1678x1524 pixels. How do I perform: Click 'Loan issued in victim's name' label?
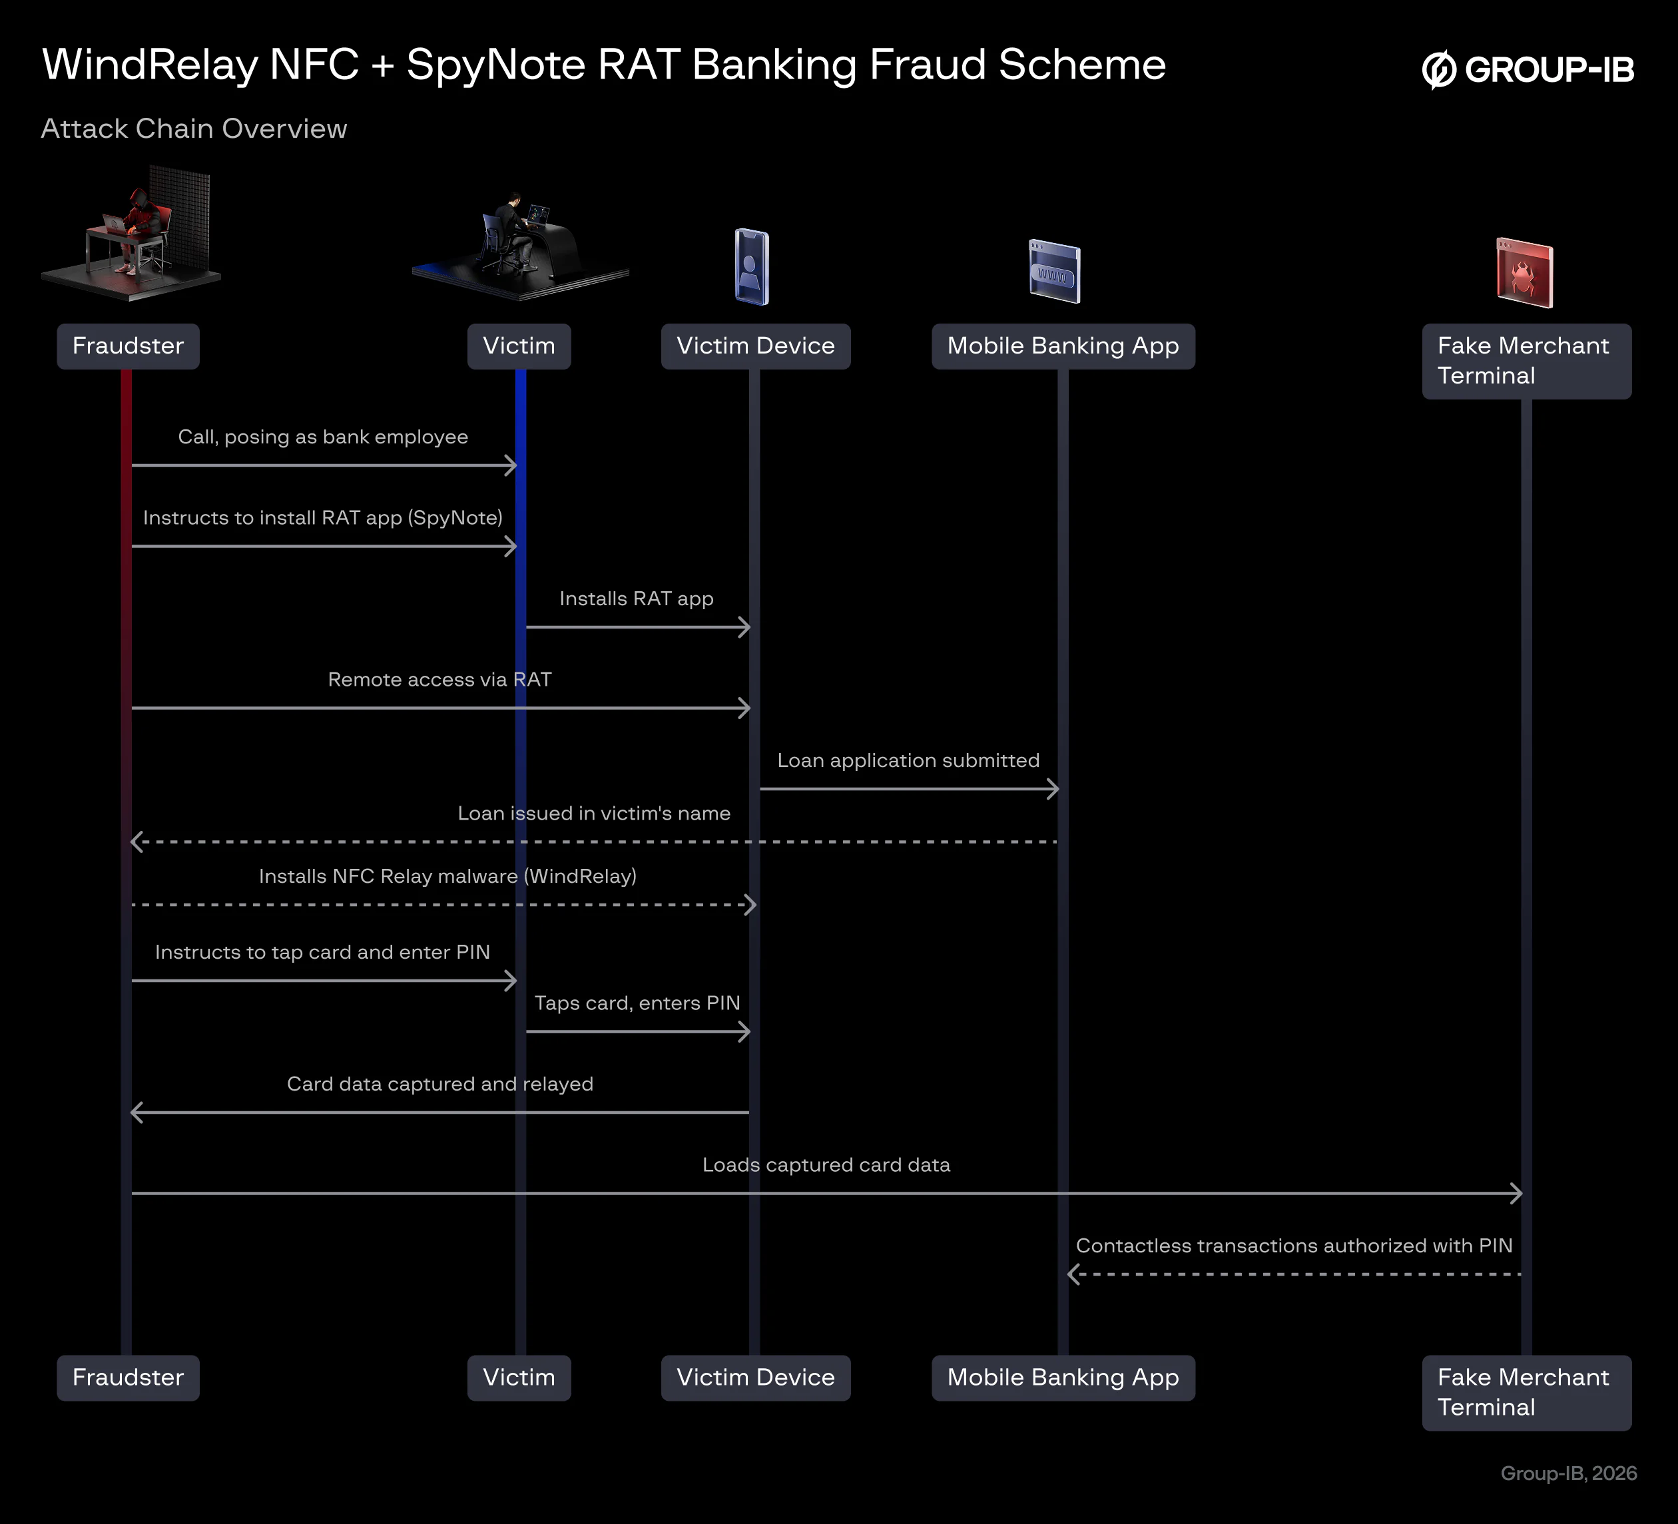coord(594,813)
